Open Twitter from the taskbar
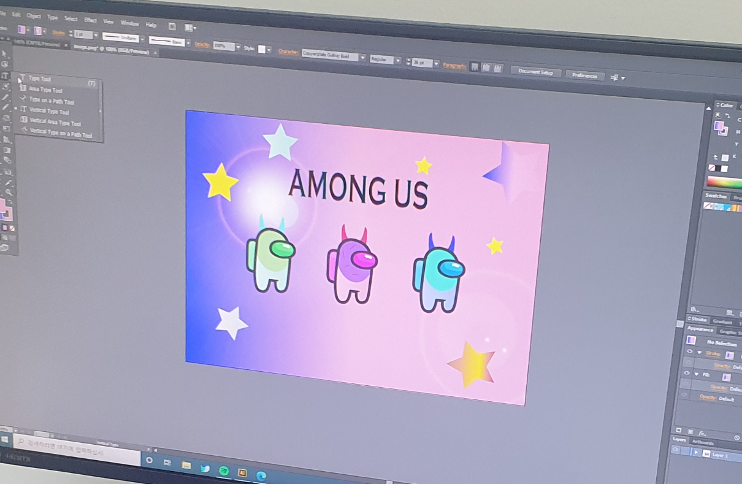This screenshot has height=484, width=742. [205, 469]
